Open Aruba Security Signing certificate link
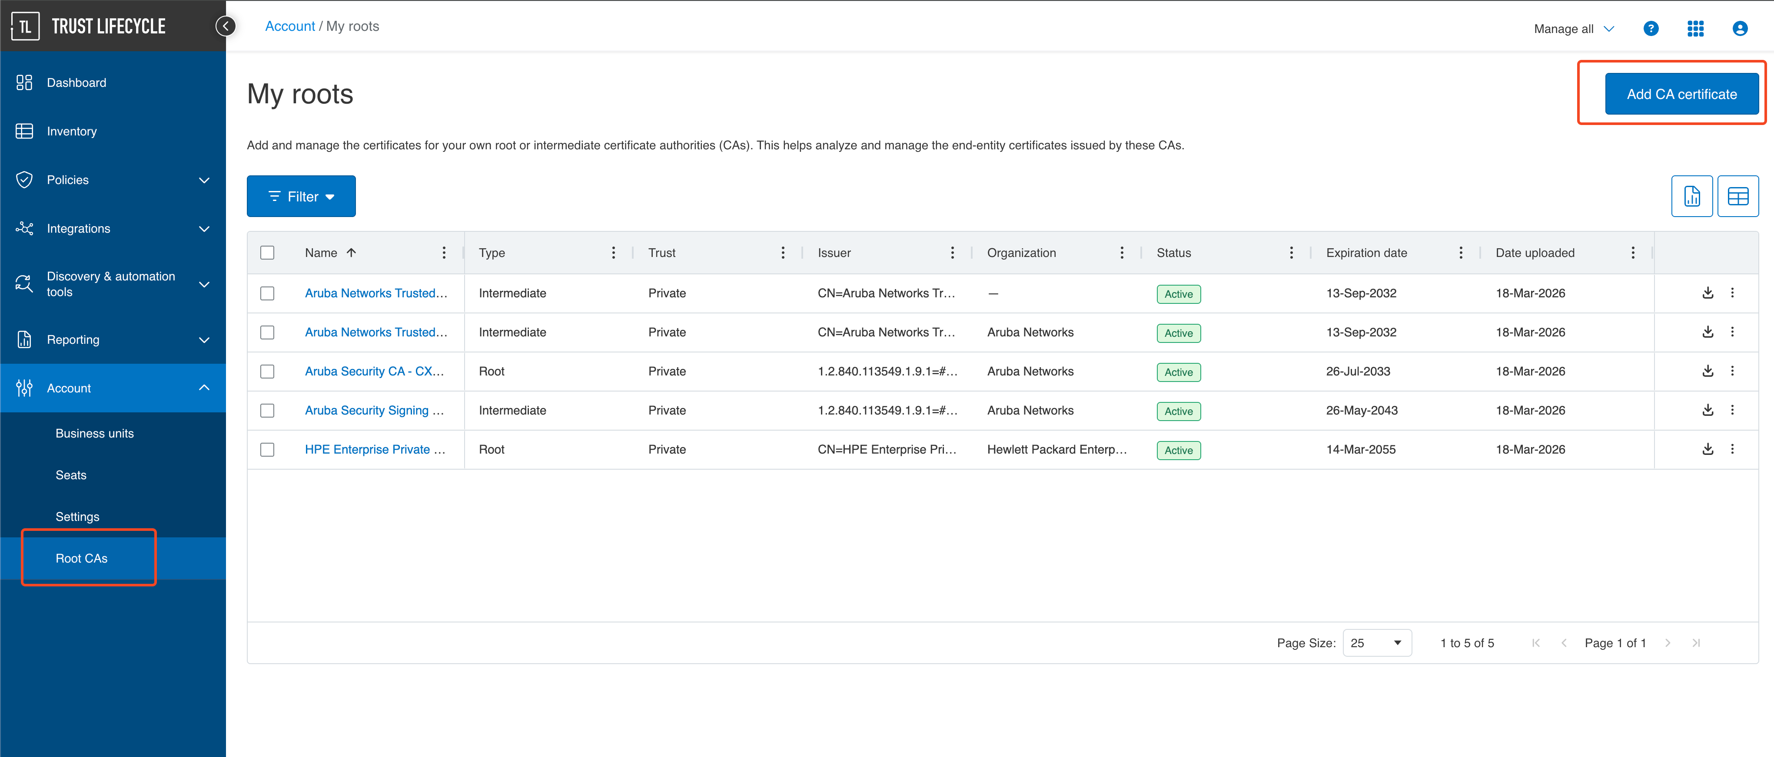The width and height of the screenshot is (1774, 757). pyautogui.click(x=374, y=411)
